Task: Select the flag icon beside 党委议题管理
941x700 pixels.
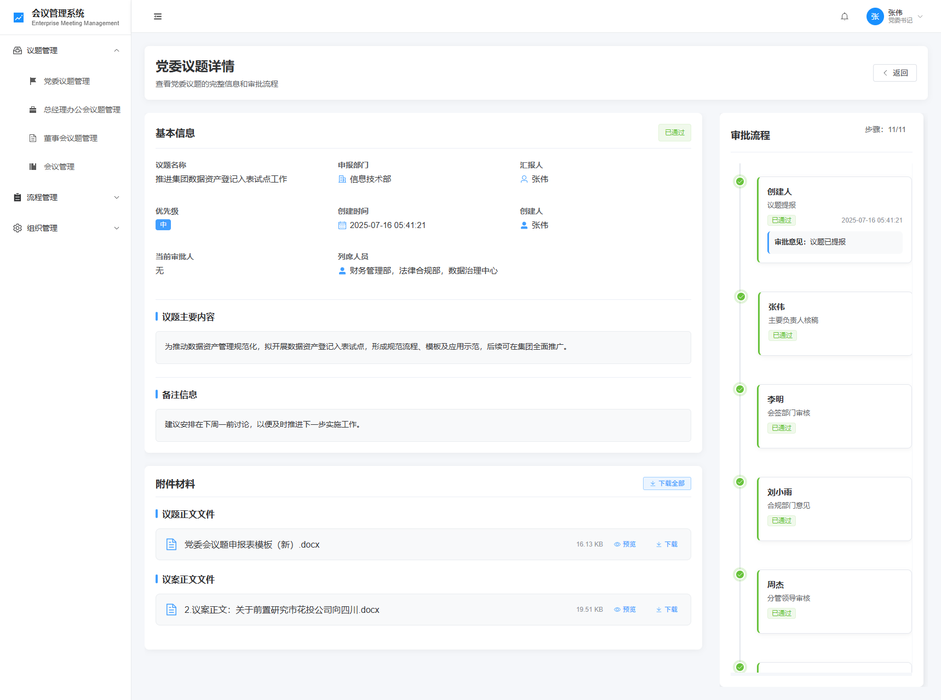Action: tap(33, 81)
